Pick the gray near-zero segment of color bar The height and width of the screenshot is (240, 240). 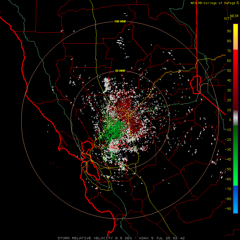click(x=235, y=118)
